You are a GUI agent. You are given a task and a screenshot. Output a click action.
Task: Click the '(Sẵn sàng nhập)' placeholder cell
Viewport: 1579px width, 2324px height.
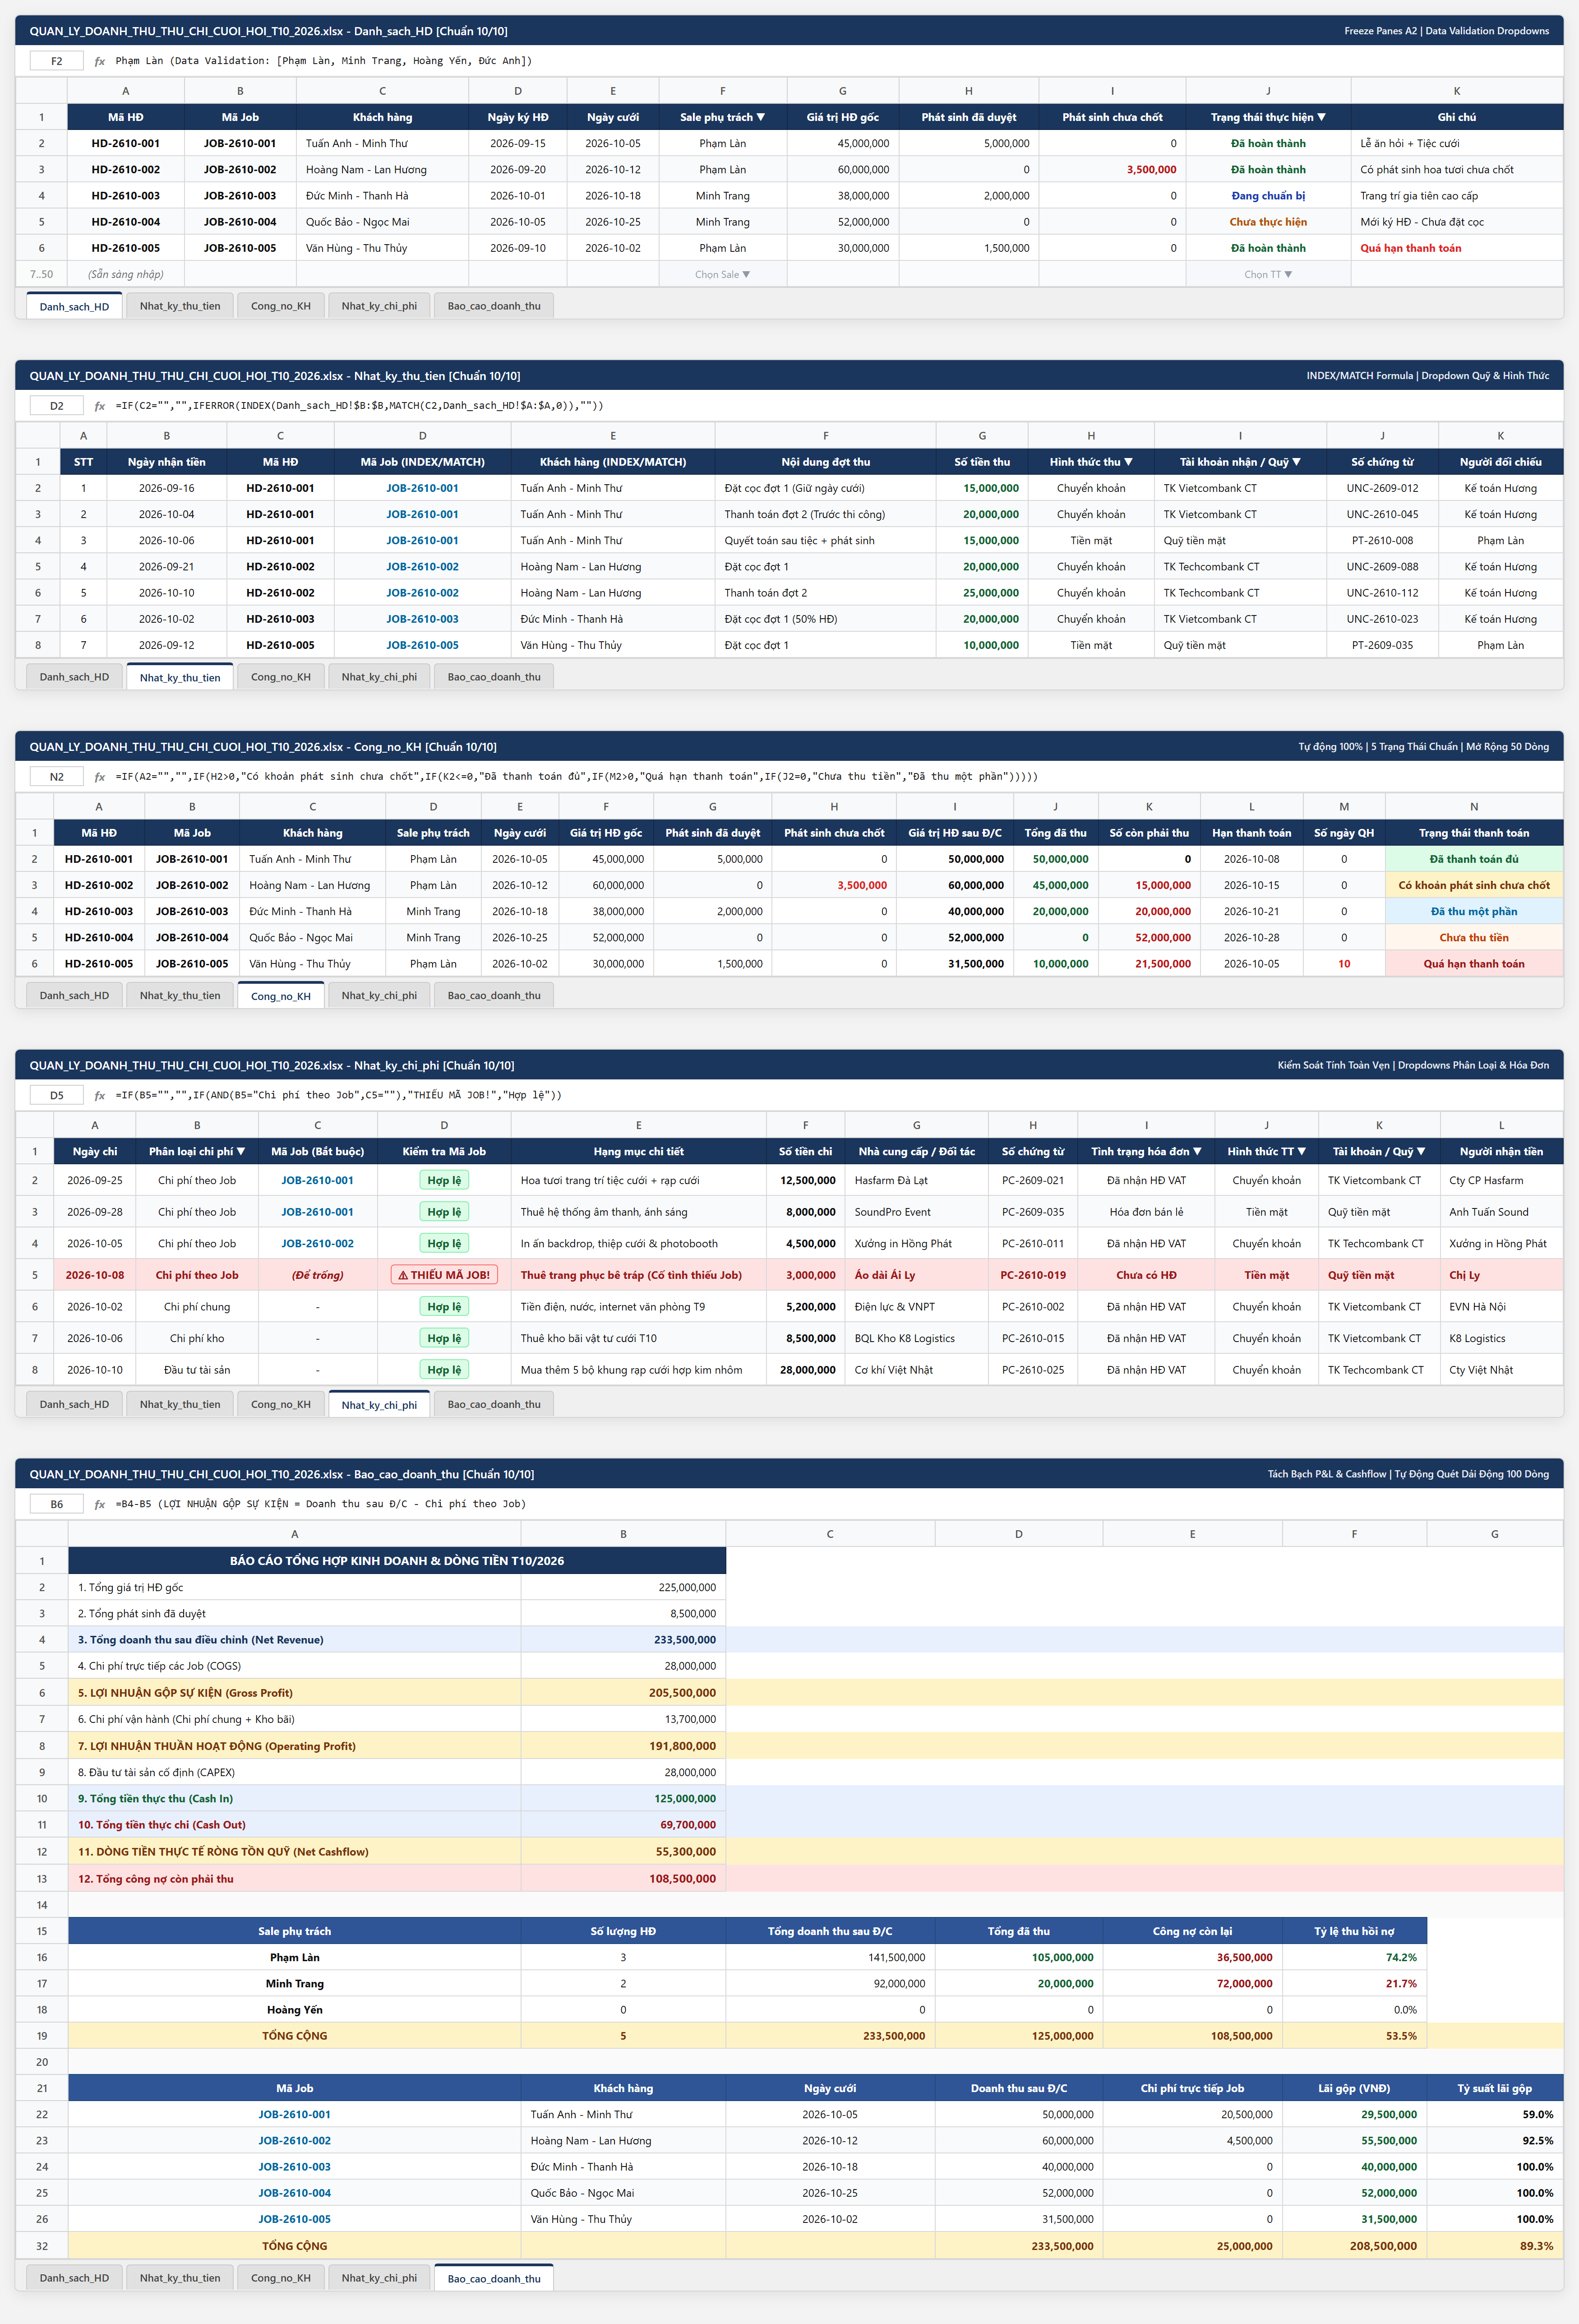(x=125, y=274)
